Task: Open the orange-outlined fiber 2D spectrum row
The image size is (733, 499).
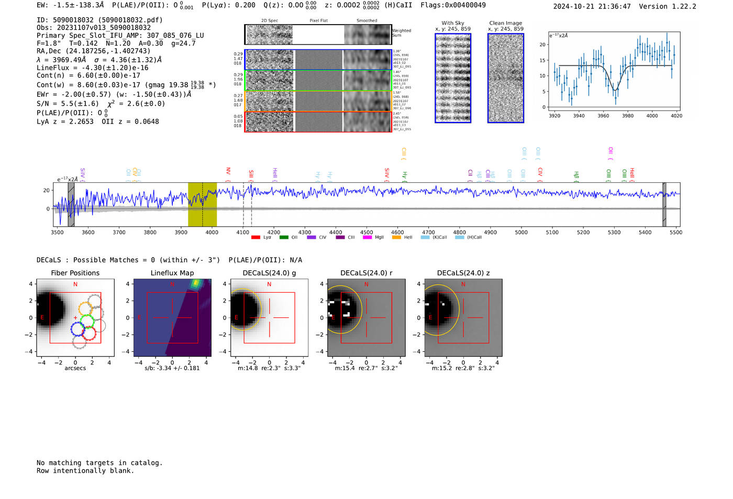Action: tap(318, 101)
